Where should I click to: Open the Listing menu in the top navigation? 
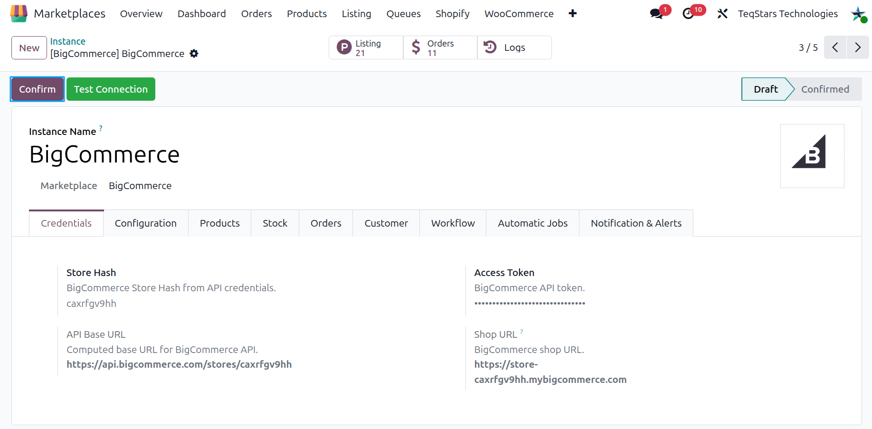[x=357, y=14]
